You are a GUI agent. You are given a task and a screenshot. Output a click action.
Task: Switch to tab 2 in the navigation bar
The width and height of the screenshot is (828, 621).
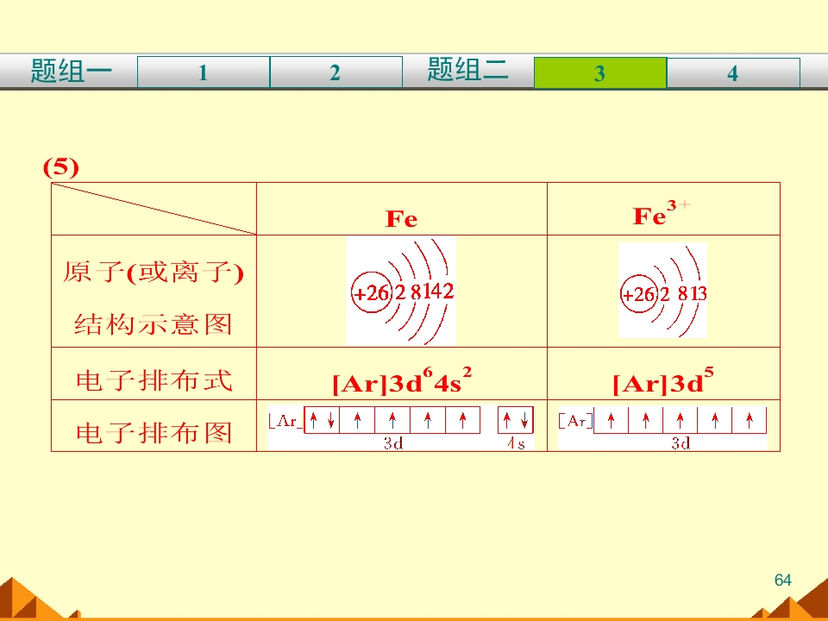336,73
